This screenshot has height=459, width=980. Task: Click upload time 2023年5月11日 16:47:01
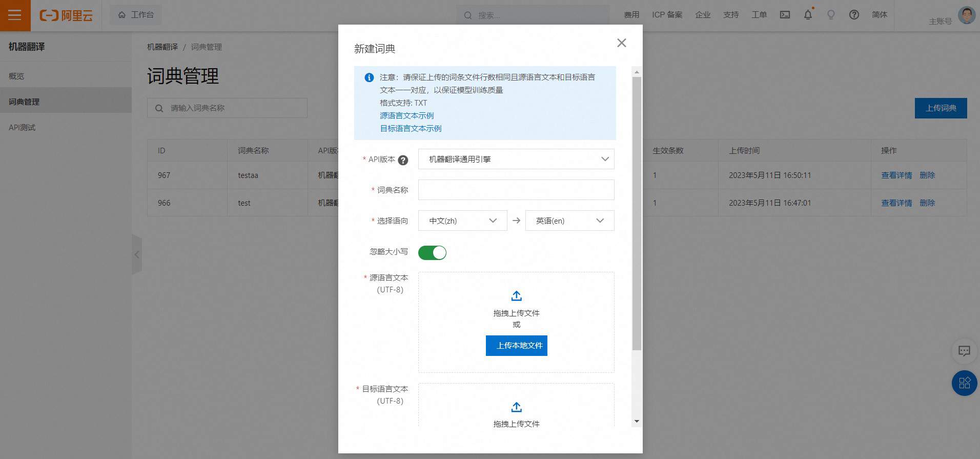(770, 203)
